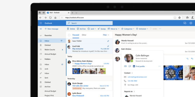195x97 pixels.
Task: Click the Reply all arrow icon
Action: 192,59
